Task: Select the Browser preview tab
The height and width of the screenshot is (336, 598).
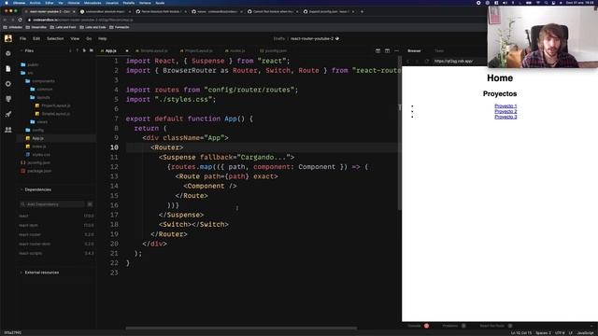Action: click(x=414, y=50)
